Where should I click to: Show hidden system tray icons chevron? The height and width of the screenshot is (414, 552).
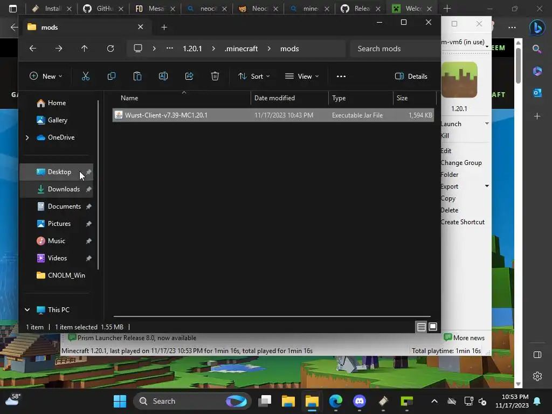pos(434,401)
